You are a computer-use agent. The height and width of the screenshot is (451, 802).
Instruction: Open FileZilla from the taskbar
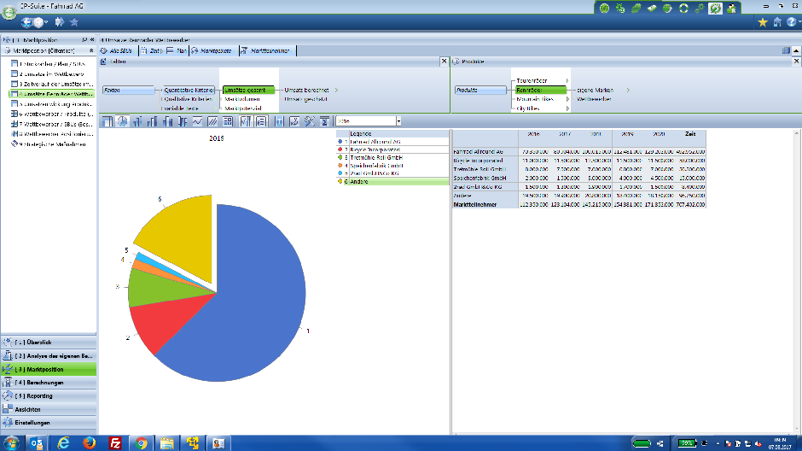(x=115, y=442)
